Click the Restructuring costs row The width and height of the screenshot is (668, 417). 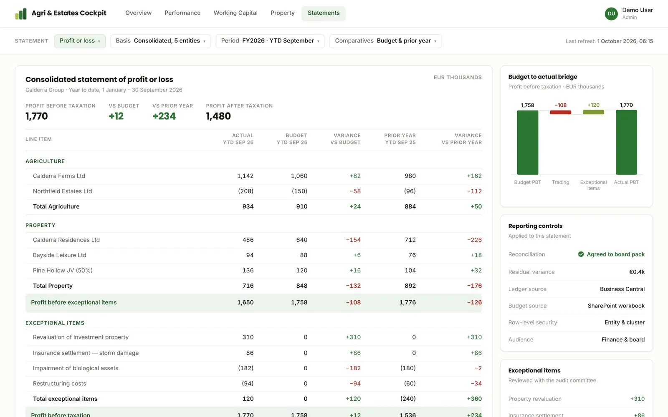click(253, 384)
